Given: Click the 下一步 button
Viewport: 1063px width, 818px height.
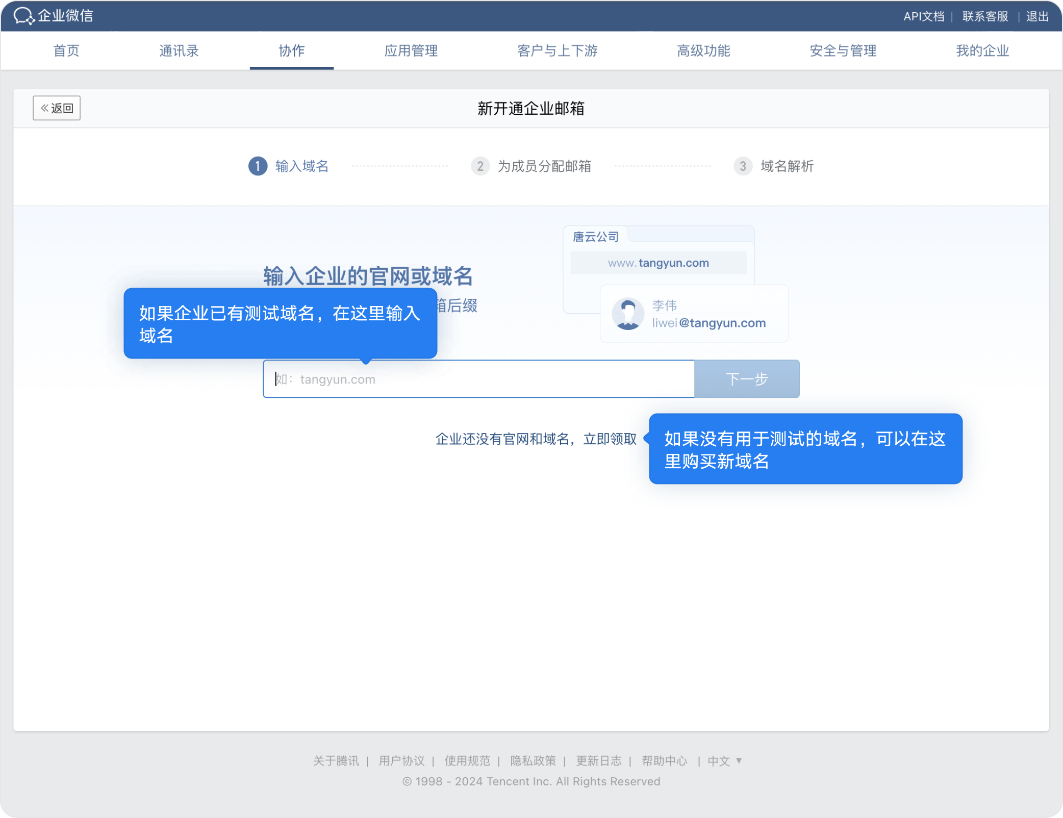Looking at the screenshot, I should [747, 379].
